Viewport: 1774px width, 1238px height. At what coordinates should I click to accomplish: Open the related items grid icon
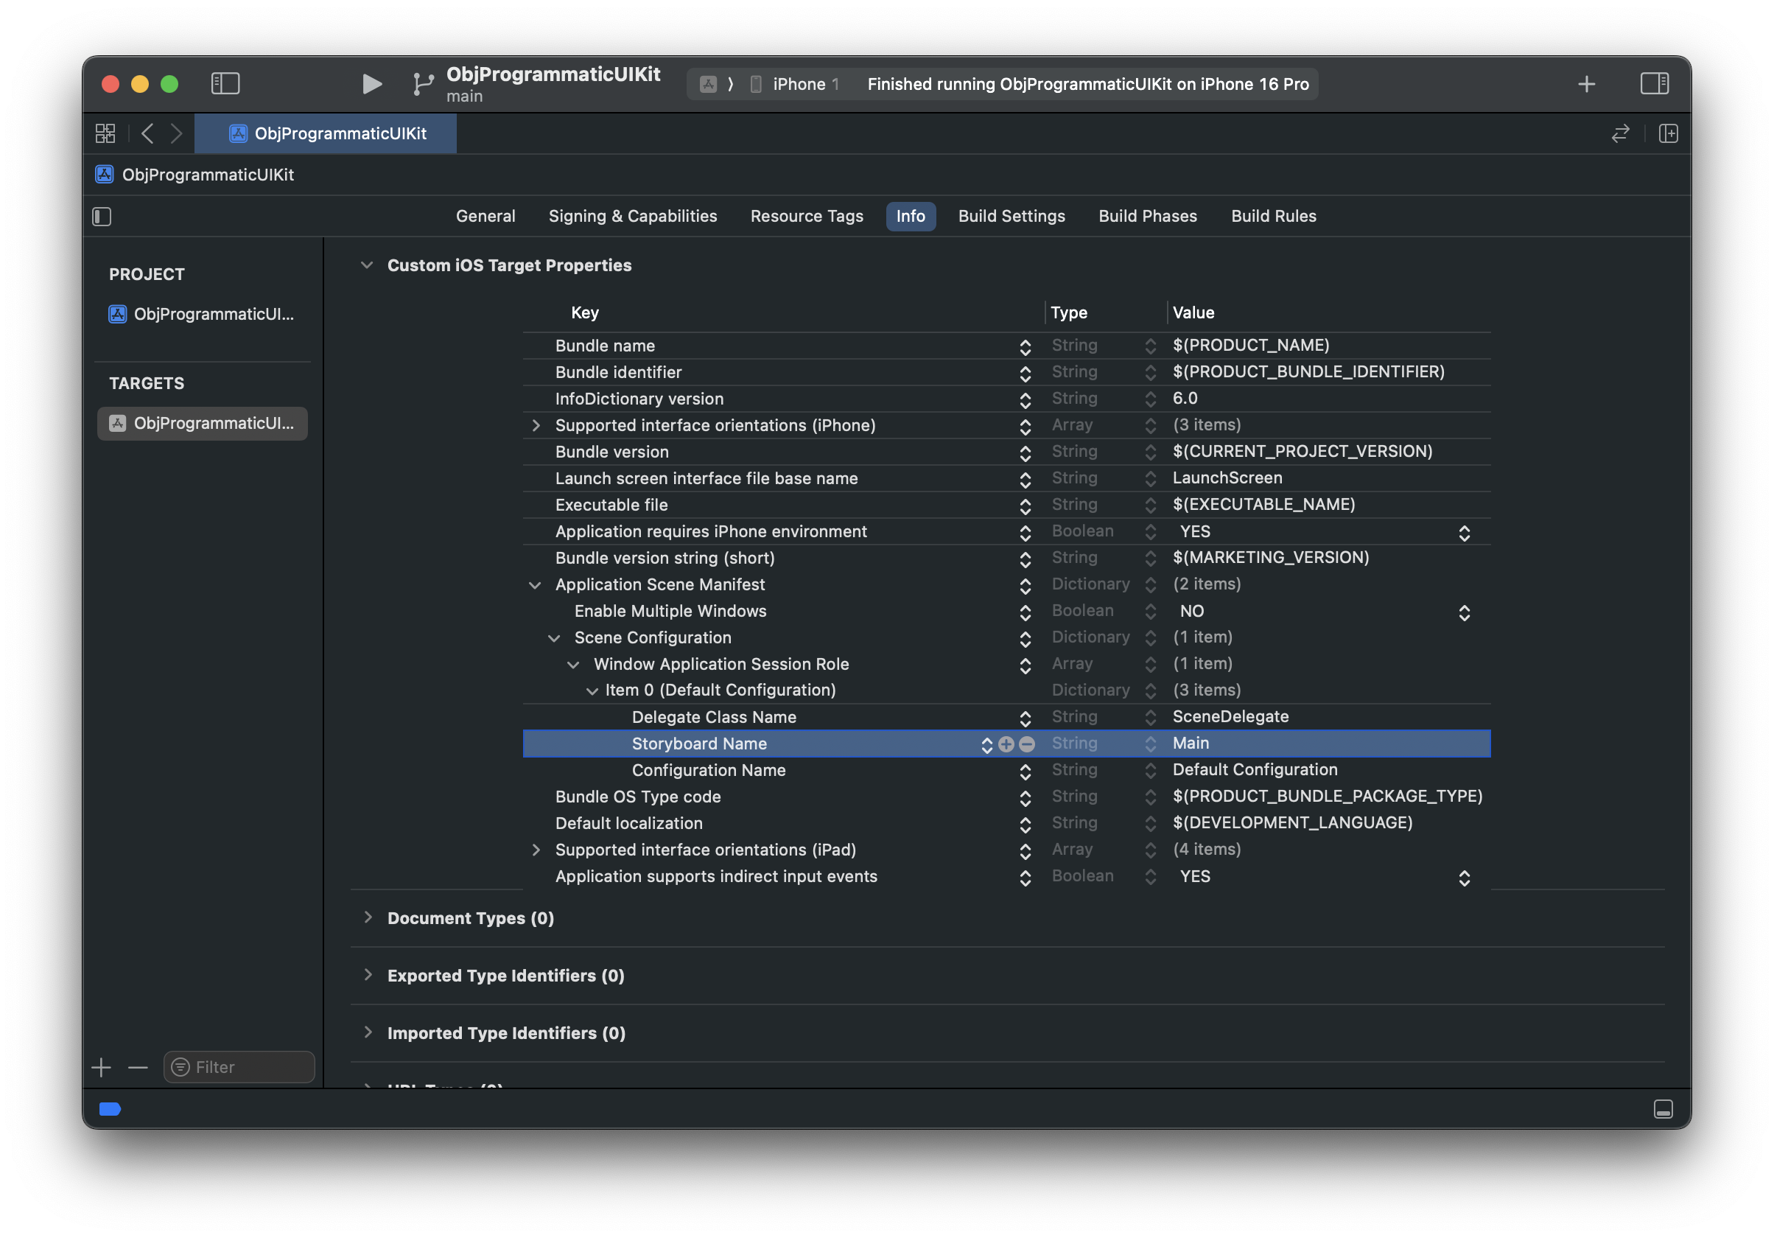click(105, 133)
